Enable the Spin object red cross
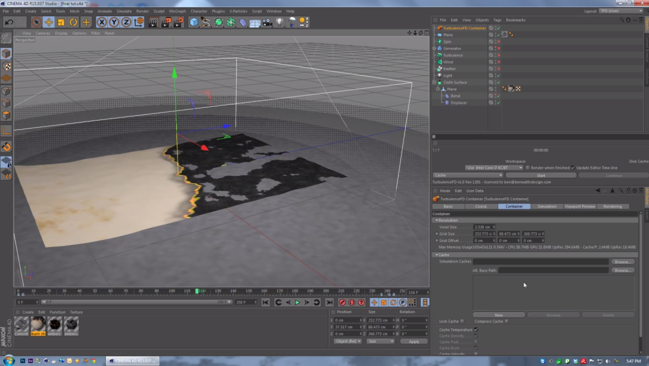This screenshot has width=649, height=366. 499,42
